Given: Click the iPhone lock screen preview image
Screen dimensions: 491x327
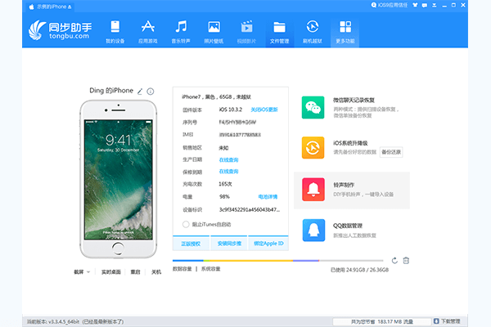Looking at the screenshot, I should [x=119, y=179].
